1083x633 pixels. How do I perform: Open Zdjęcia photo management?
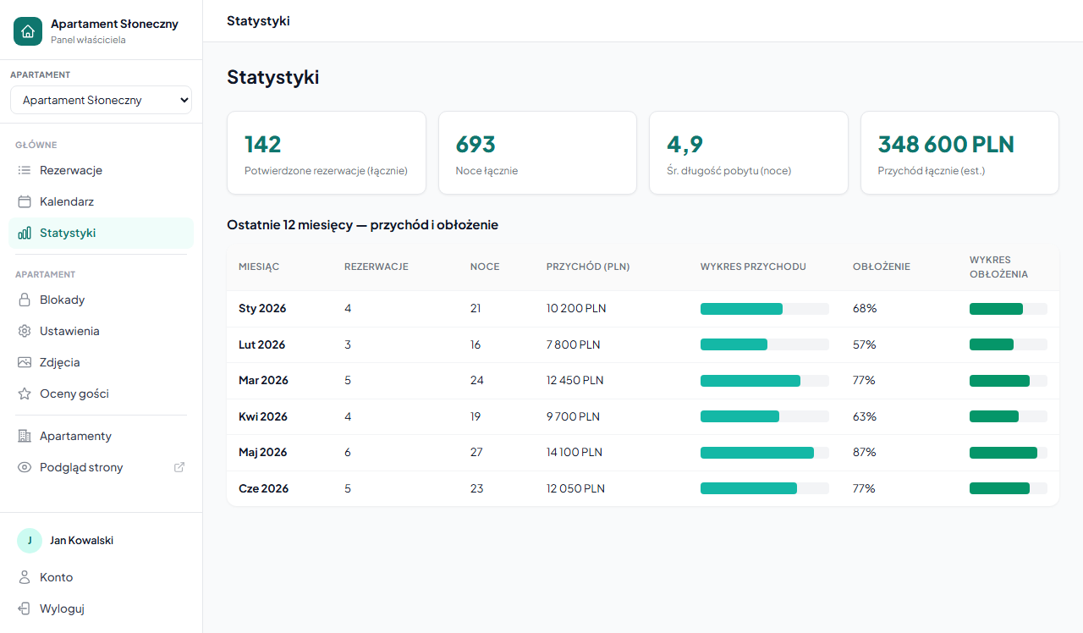(x=102, y=362)
